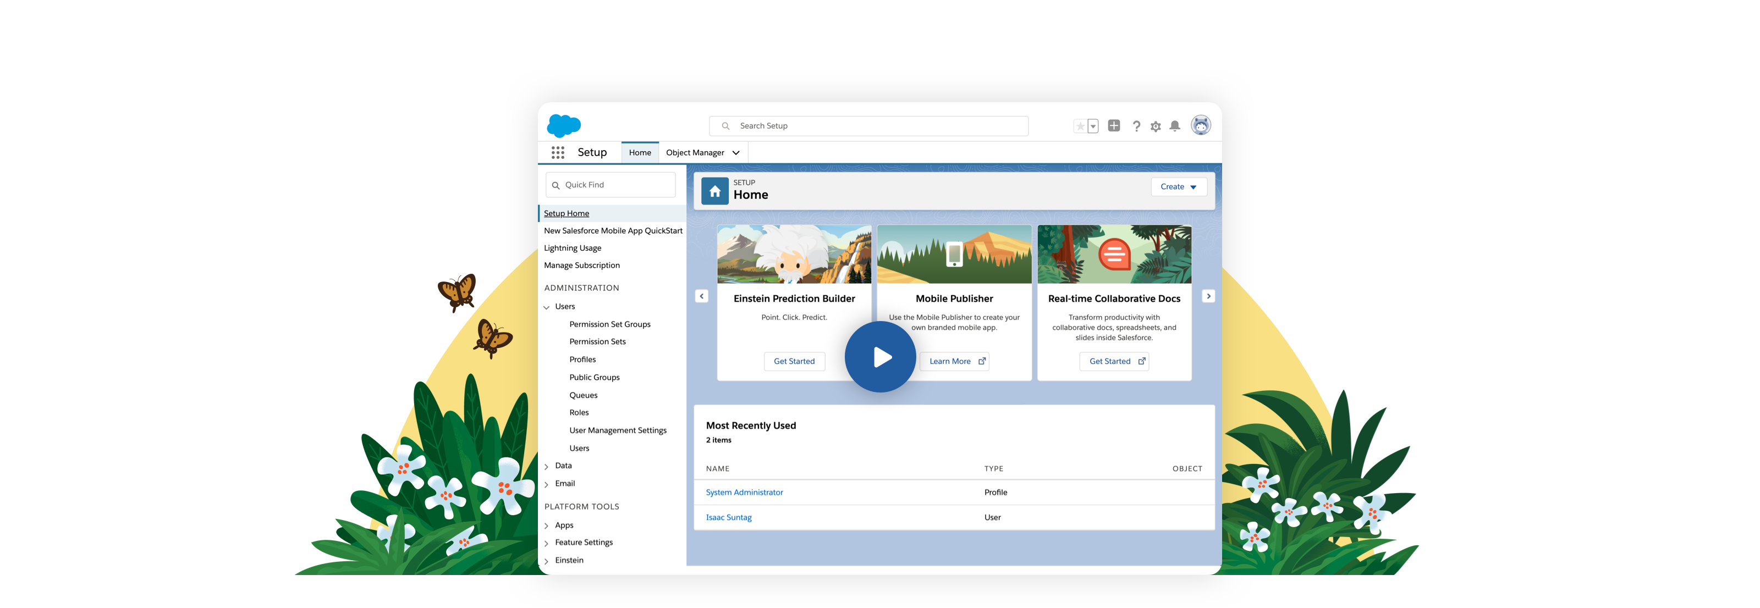
Task: Switch to the Home tab
Action: 640,152
